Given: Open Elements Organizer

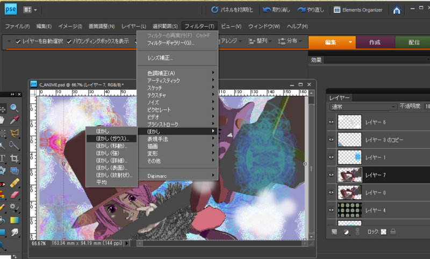Looking at the screenshot, I should coord(358,10).
